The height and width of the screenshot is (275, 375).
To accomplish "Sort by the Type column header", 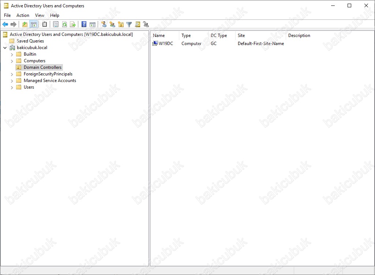I will pos(194,36).
